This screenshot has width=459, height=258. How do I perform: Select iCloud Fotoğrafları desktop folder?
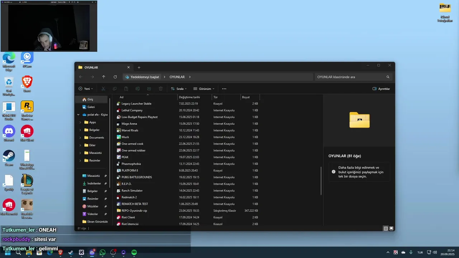click(x=445, y=13)
